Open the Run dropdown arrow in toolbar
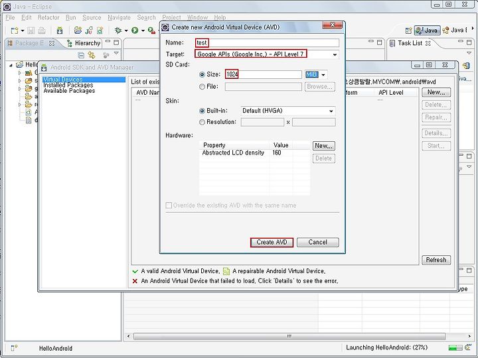 [142, 30]
